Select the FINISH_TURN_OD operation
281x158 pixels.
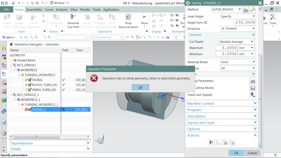coord(44,90)
